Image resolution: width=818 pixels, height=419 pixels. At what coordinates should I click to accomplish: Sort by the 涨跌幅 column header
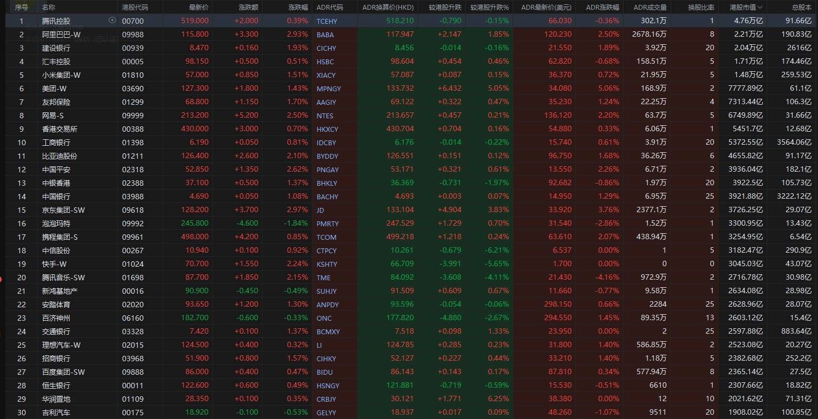pyautogui.click(x=298, y=8)
